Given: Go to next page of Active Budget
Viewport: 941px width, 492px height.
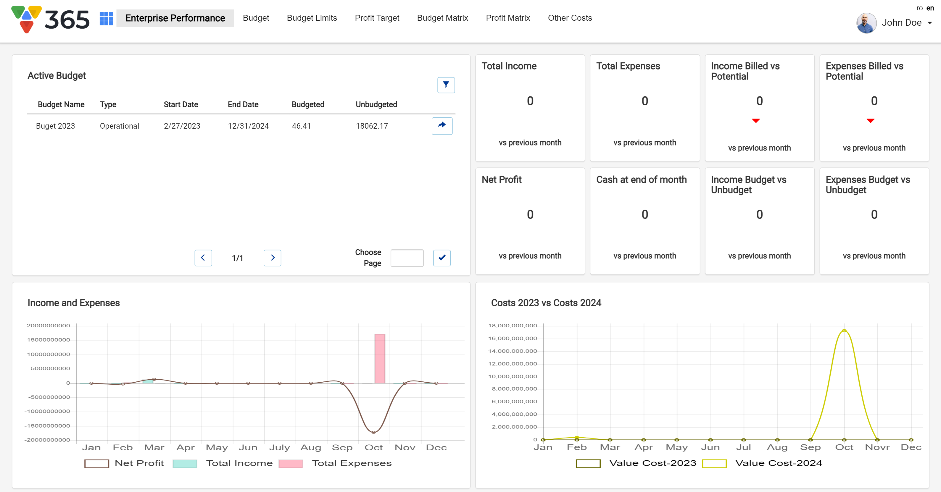Looking at the screenshot, I should (272, 258).
